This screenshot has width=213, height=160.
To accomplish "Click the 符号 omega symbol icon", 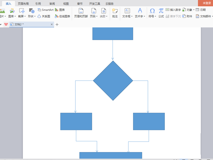I will (152, 11).
